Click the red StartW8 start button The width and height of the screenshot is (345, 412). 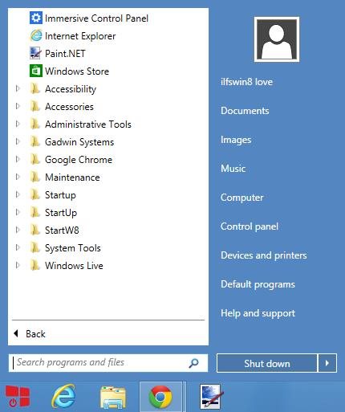pyautogui.click(x=18, y=397)
